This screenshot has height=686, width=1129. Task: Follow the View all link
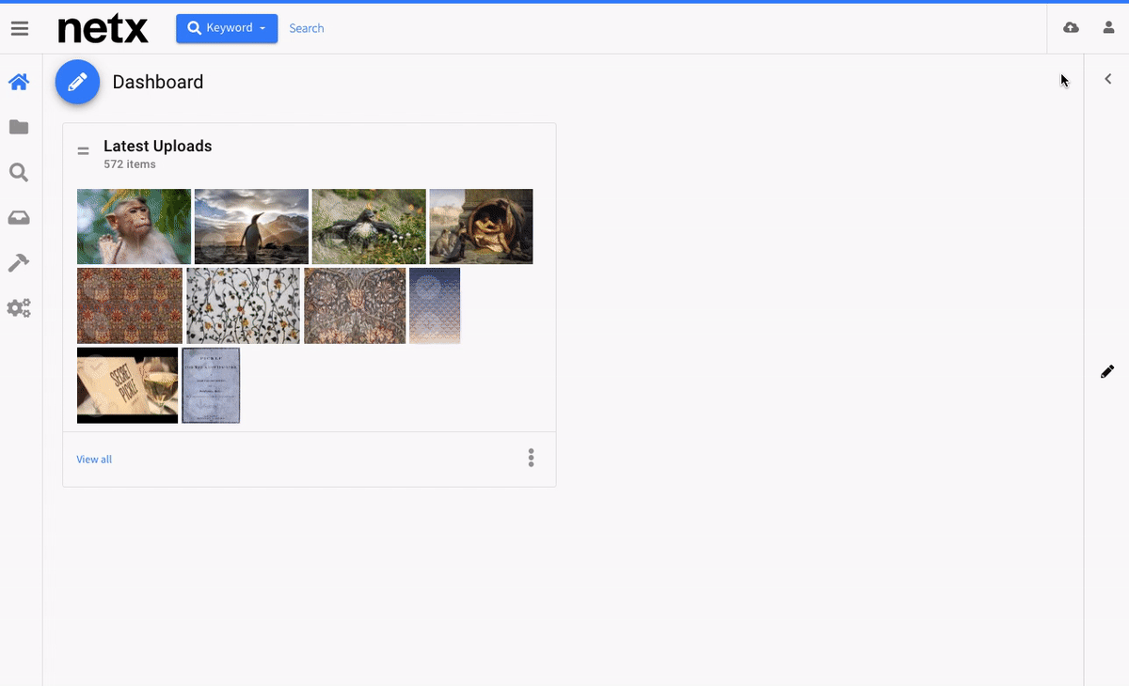[x=94, y=460]
